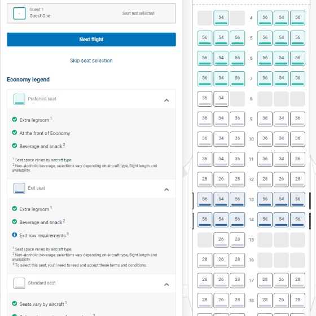Click the Guest One seat placeholder icon
Viewport: 316px width, 316px height.
point(19,14)
